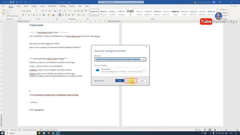Click Increase Indent icon
240x135 pixels.
coord(78,11)
